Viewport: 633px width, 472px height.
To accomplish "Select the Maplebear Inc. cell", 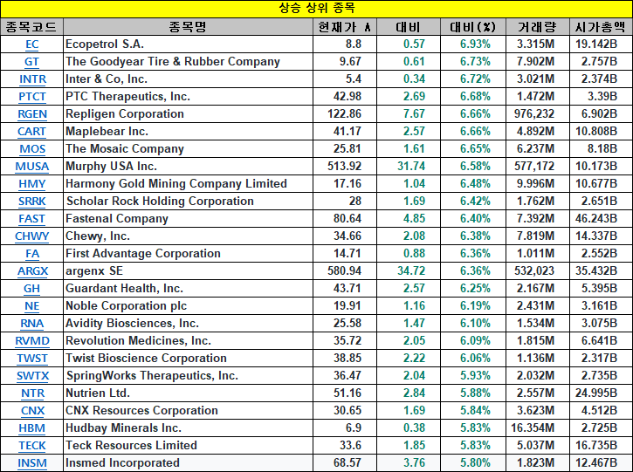I will 188,132.
